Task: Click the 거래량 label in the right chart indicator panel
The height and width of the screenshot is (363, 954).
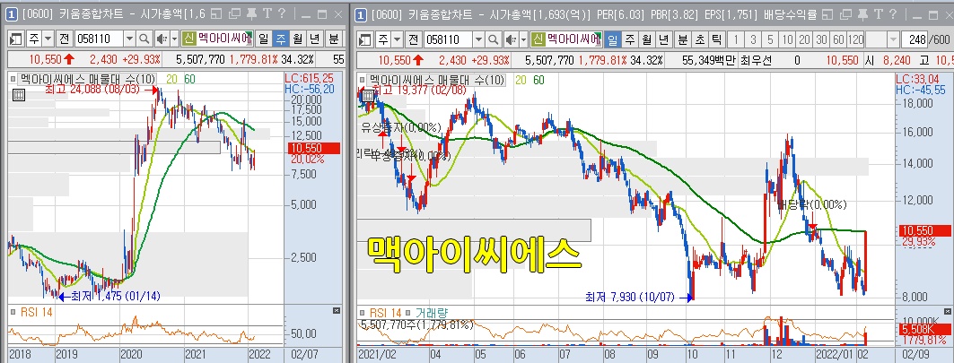Action: [430, 313]
